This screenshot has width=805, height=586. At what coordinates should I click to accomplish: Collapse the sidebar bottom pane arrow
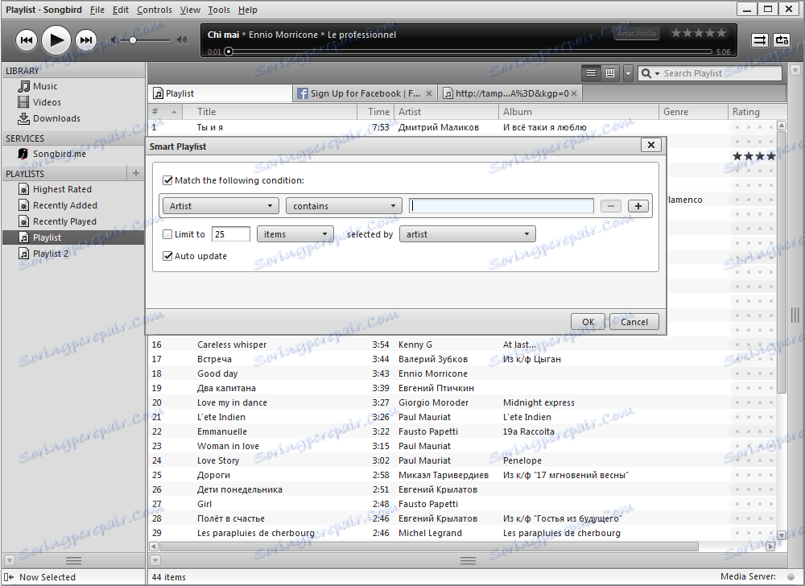click(9, 560)
